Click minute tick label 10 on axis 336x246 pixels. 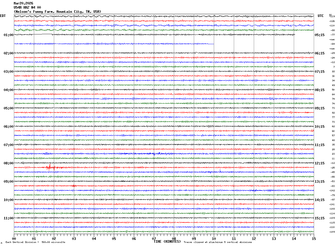[x=214, y=239]
